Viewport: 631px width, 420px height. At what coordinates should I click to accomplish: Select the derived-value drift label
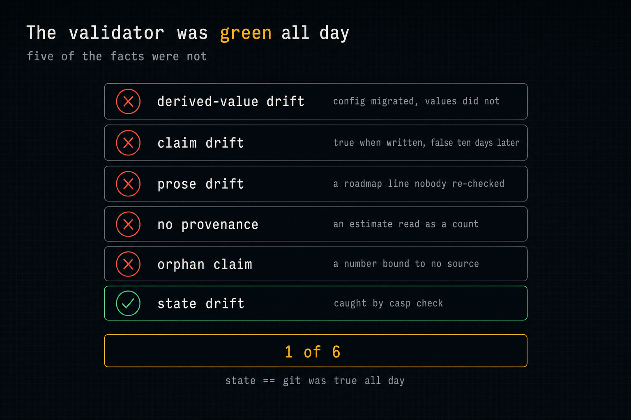[x=231, y=101]
